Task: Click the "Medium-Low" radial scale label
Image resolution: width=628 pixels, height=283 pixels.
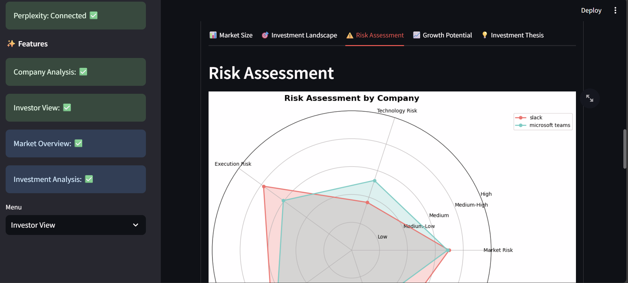Action: [419, 226]
